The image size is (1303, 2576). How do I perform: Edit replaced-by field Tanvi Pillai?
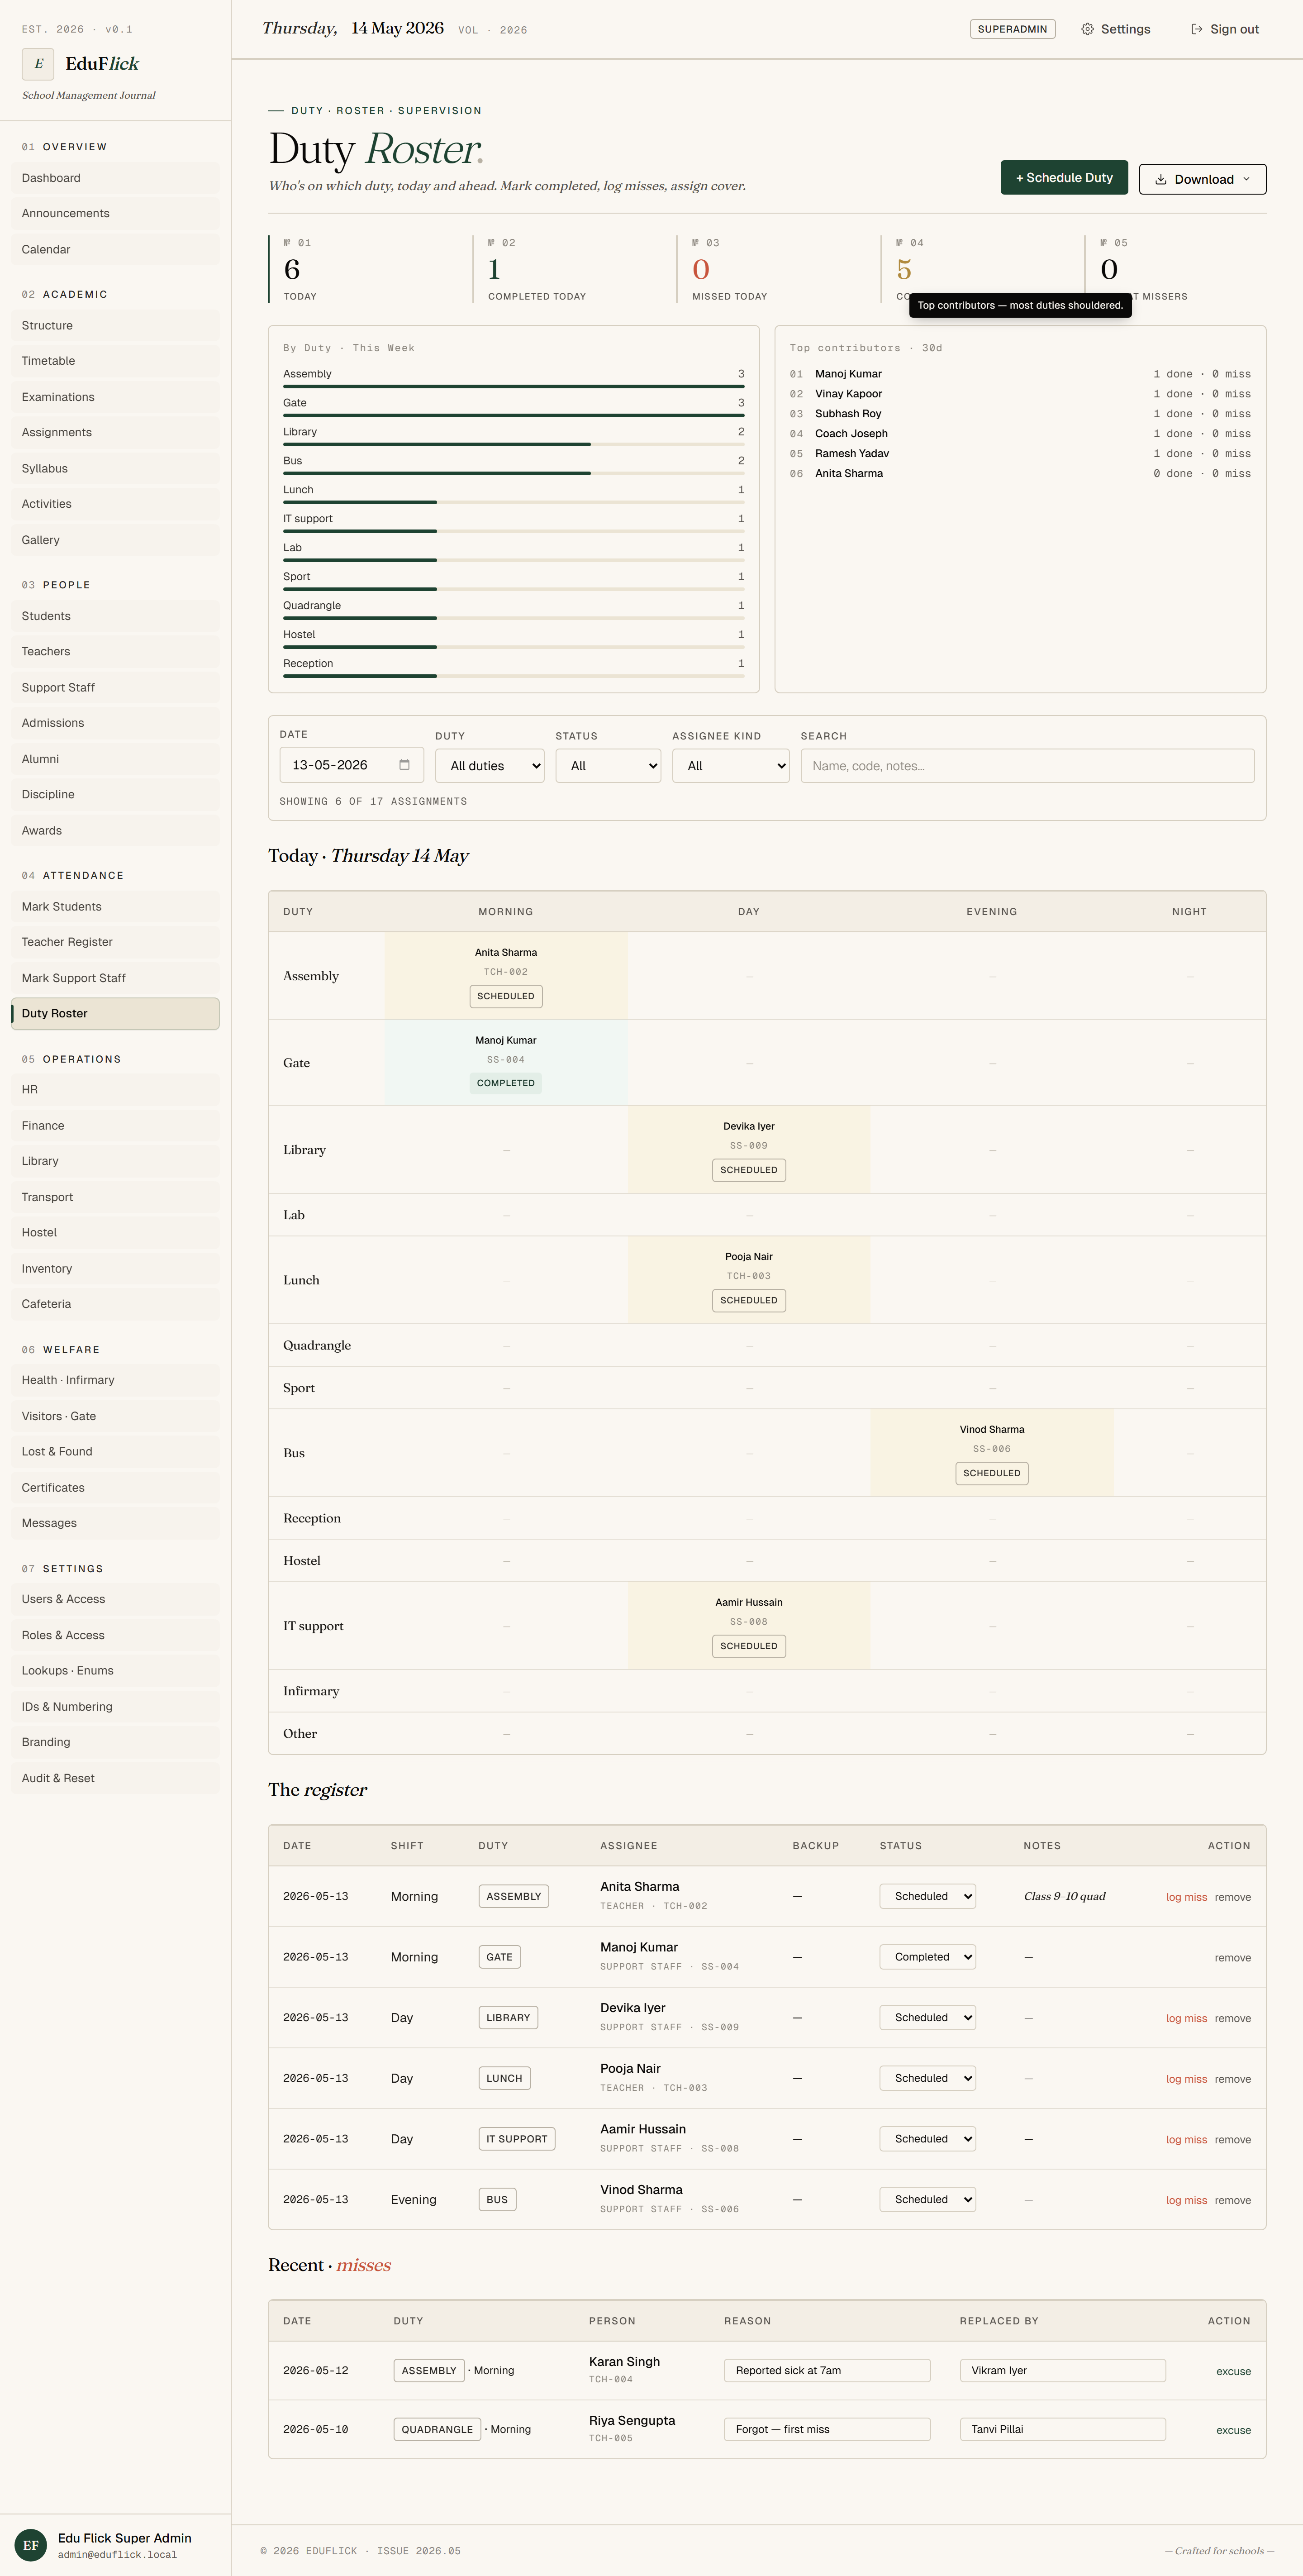tap(1063, 2429)
